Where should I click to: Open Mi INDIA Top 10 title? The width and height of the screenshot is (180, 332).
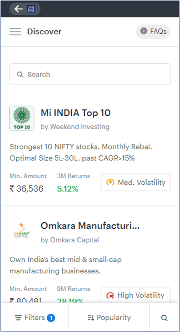tap(75, 113)
